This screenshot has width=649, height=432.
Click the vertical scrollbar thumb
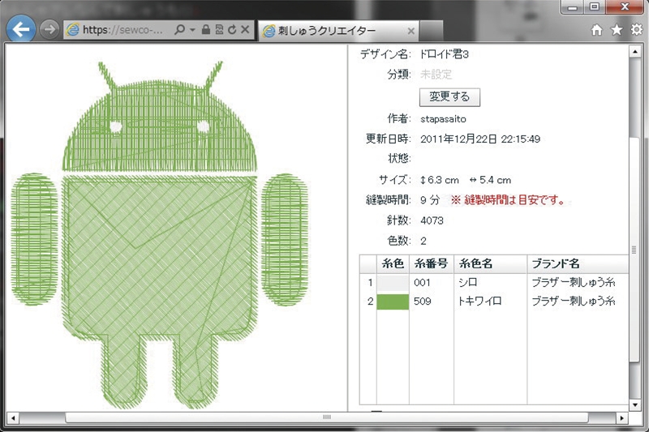pyautogui.click(x=635, y=250)
